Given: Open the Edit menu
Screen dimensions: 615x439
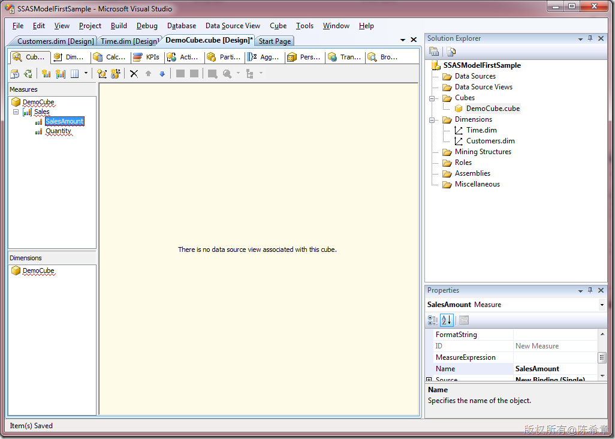Looking at the screenshot, I should [x=39, y=26].
